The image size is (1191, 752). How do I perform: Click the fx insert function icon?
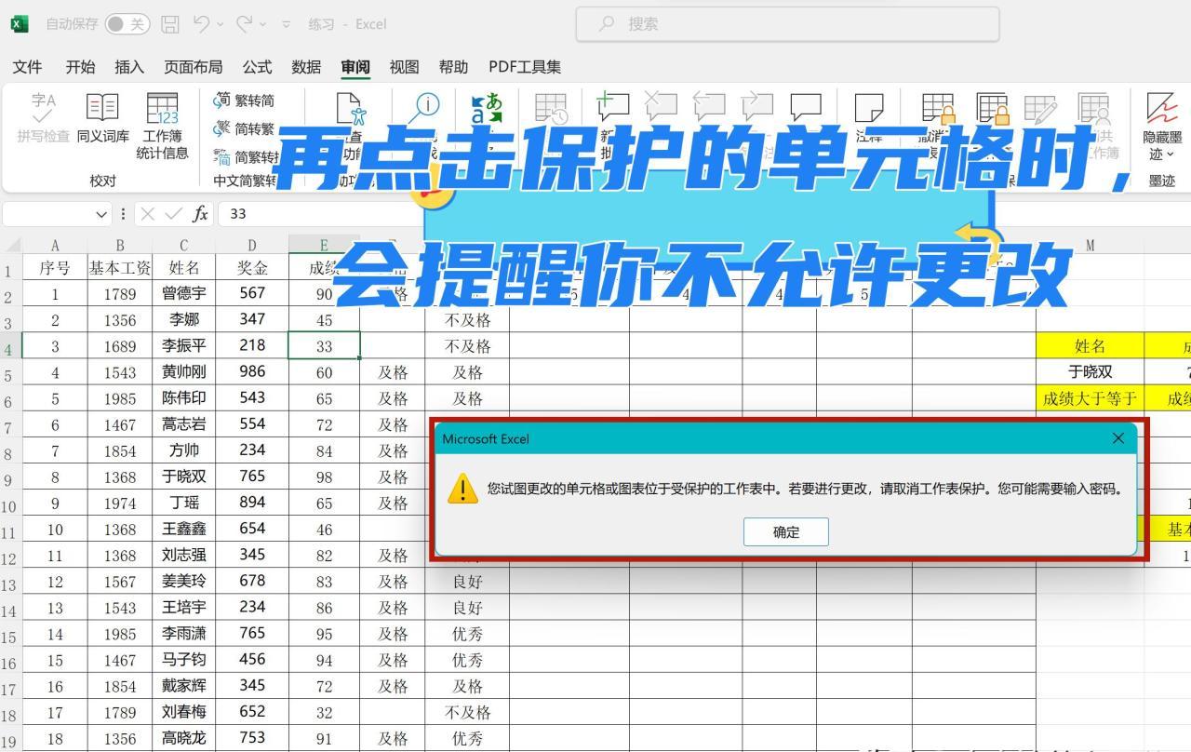200,214
